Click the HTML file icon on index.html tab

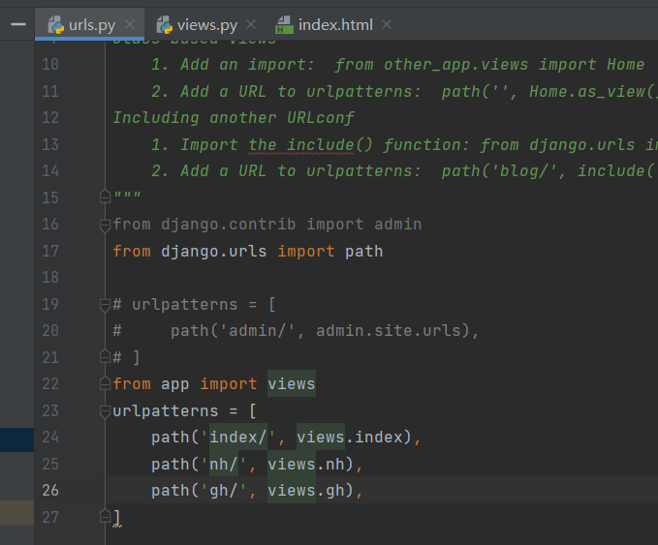(x=284, y=25)
